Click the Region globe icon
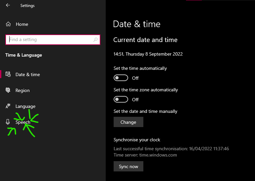Image resolution: width=255 pixels, height=181 pixels. [x=8, y=90]
